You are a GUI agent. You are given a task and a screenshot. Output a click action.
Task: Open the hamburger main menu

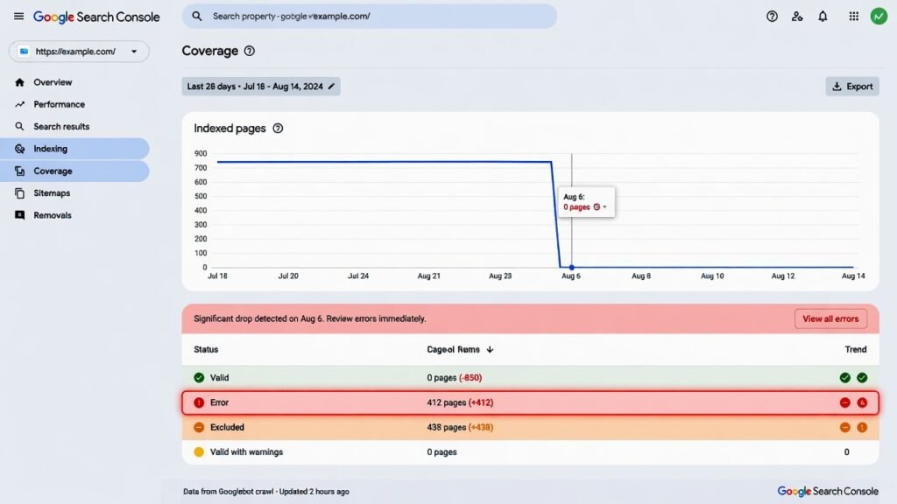(x=19, y=16)
